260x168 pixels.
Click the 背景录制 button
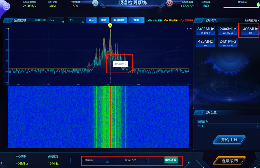pos(230,160)
